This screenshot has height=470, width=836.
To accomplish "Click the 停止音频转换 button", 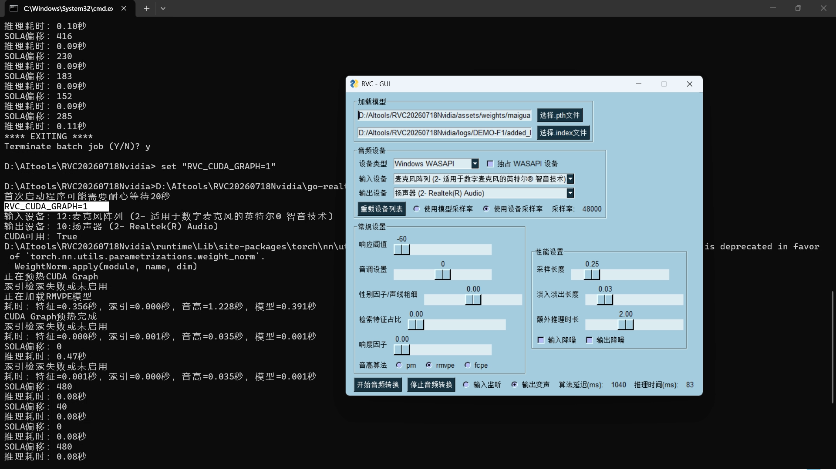I will 431,385.
